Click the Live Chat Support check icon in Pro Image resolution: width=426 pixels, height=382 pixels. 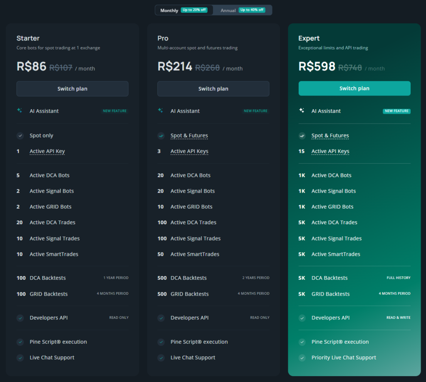[x=161, y=358]
